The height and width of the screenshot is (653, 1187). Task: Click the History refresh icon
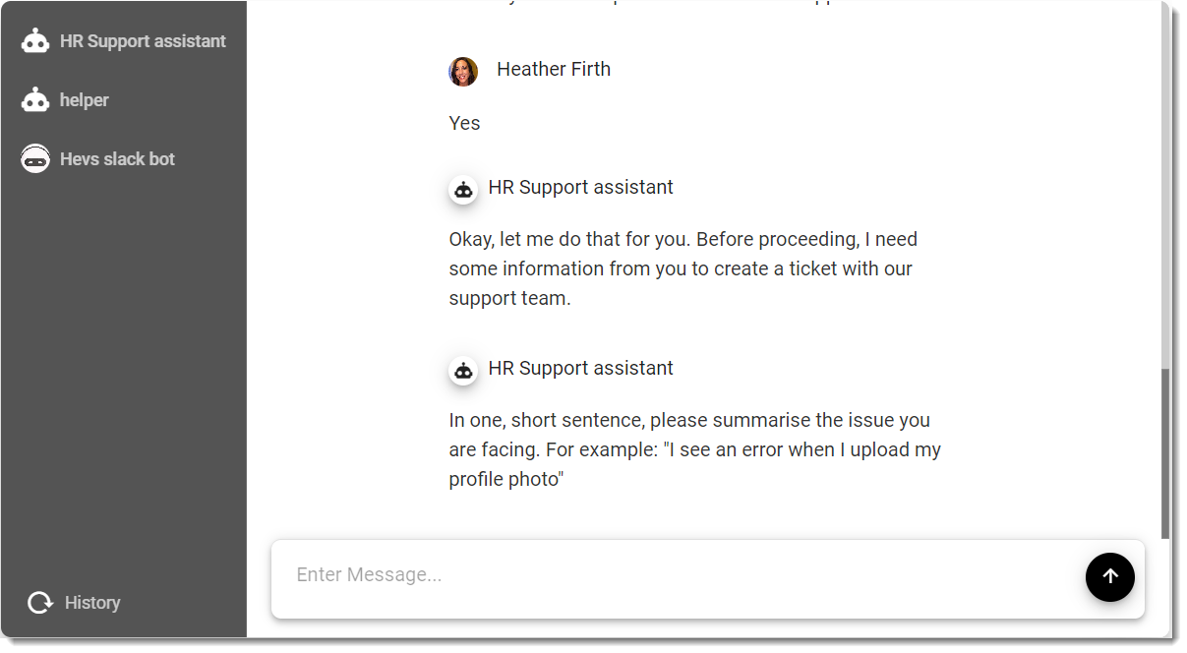pyautogui.click(x=38, y=602)
